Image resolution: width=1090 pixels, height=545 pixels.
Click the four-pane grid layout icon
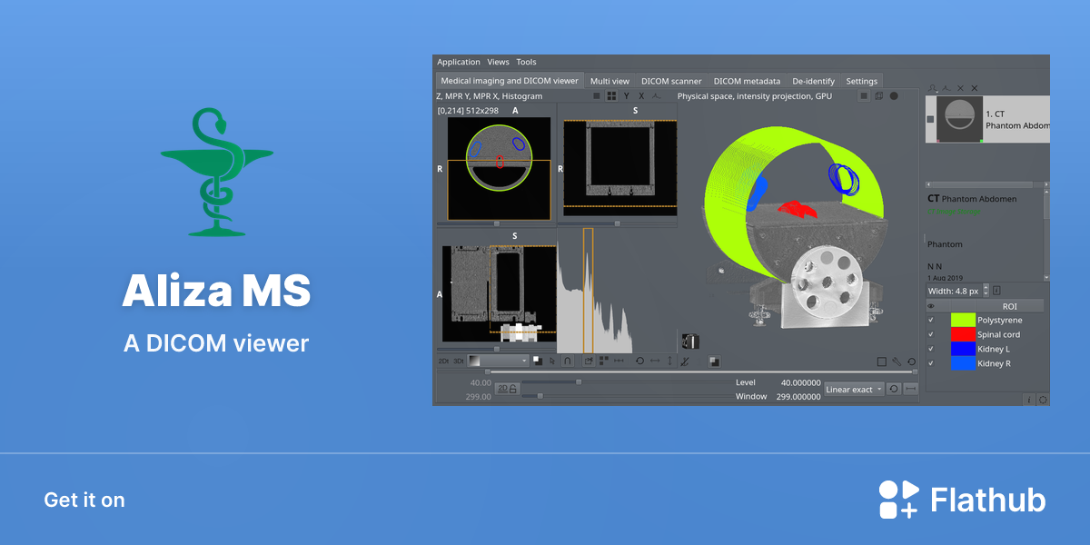[611, 95]
